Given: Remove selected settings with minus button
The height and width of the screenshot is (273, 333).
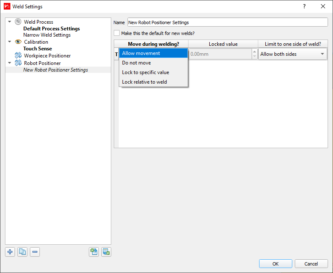Looking at the screenshot, I should [x=35, y=252].
